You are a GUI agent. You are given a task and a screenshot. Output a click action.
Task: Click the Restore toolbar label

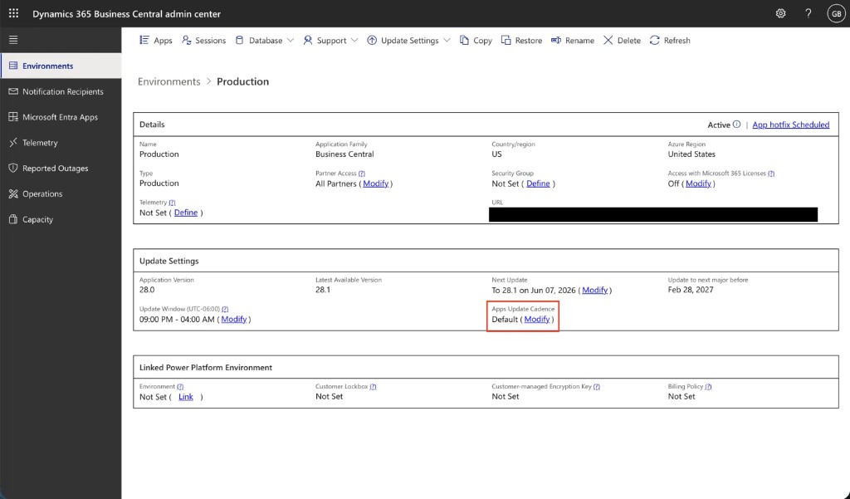[529, 40]
